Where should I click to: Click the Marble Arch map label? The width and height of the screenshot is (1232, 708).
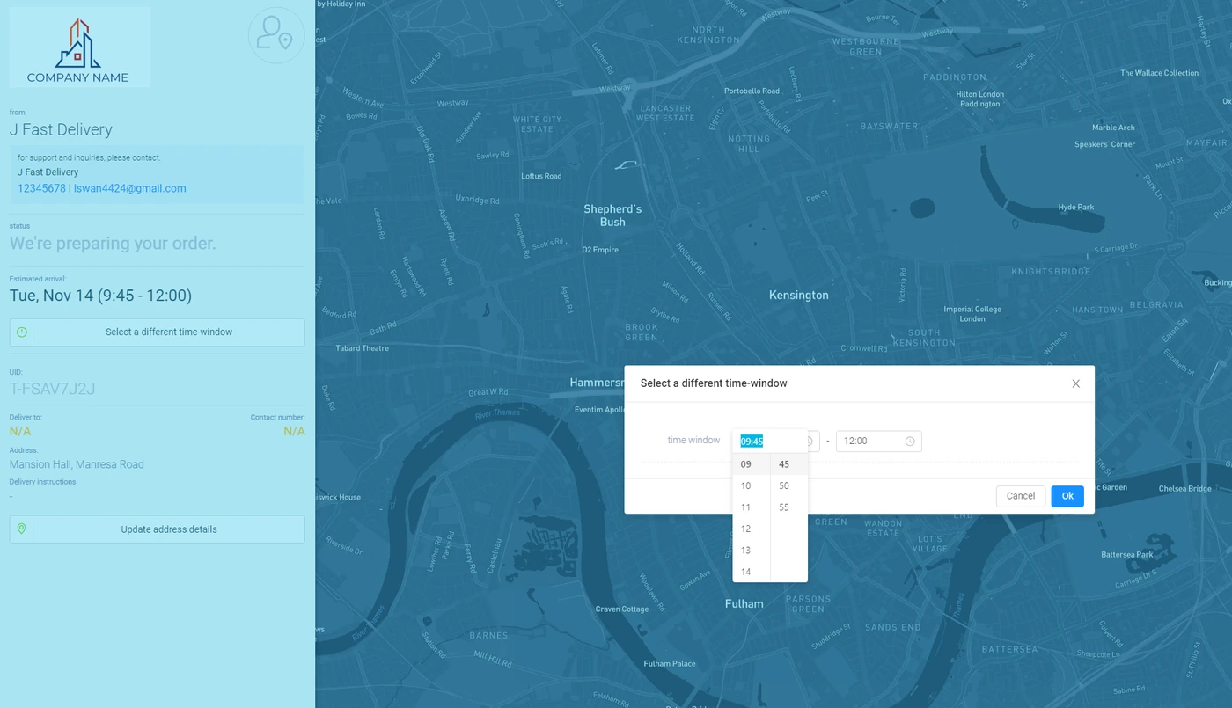point(1114,128)
